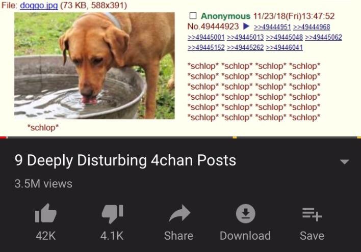Tap the thumbs-down dislike icon
Screen dimensions: 361x252
(112, 214)
